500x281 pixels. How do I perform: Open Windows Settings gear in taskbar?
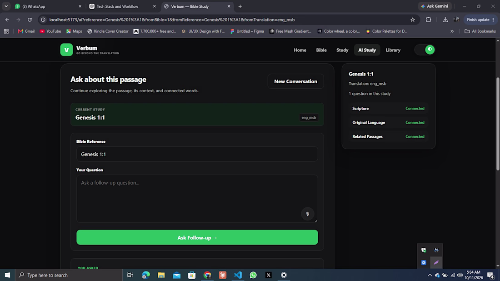coord(284,275)
